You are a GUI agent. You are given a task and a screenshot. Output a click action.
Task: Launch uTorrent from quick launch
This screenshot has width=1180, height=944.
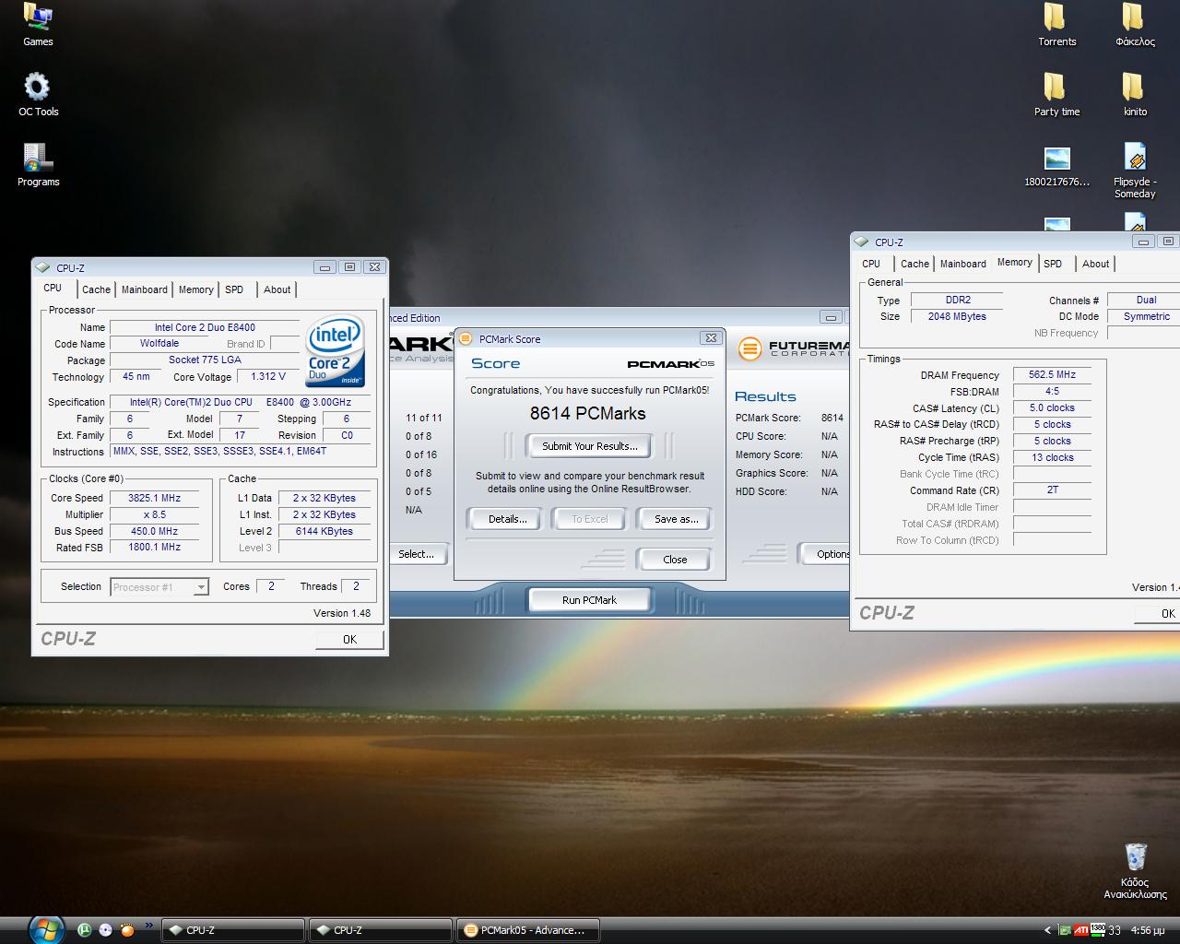pyautogui.click(x=84, y=930)
